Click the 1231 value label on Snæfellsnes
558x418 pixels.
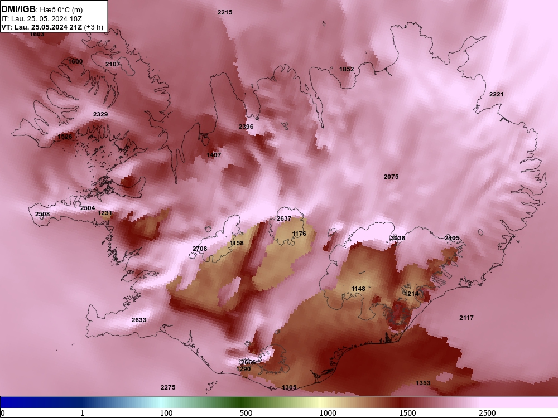pos(105,213)
